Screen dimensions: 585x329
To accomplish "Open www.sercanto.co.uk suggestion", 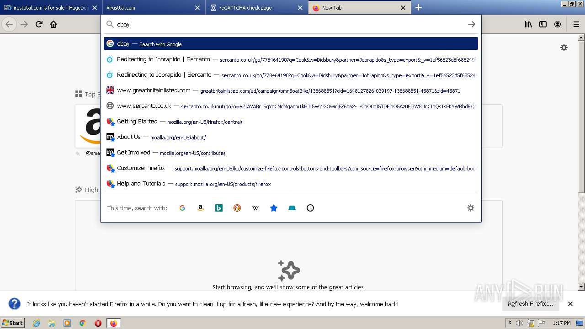I will coord(291,106).
